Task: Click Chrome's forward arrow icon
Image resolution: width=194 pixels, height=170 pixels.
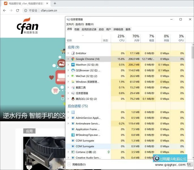Action: pyautogui.click(x=11, y=10)
